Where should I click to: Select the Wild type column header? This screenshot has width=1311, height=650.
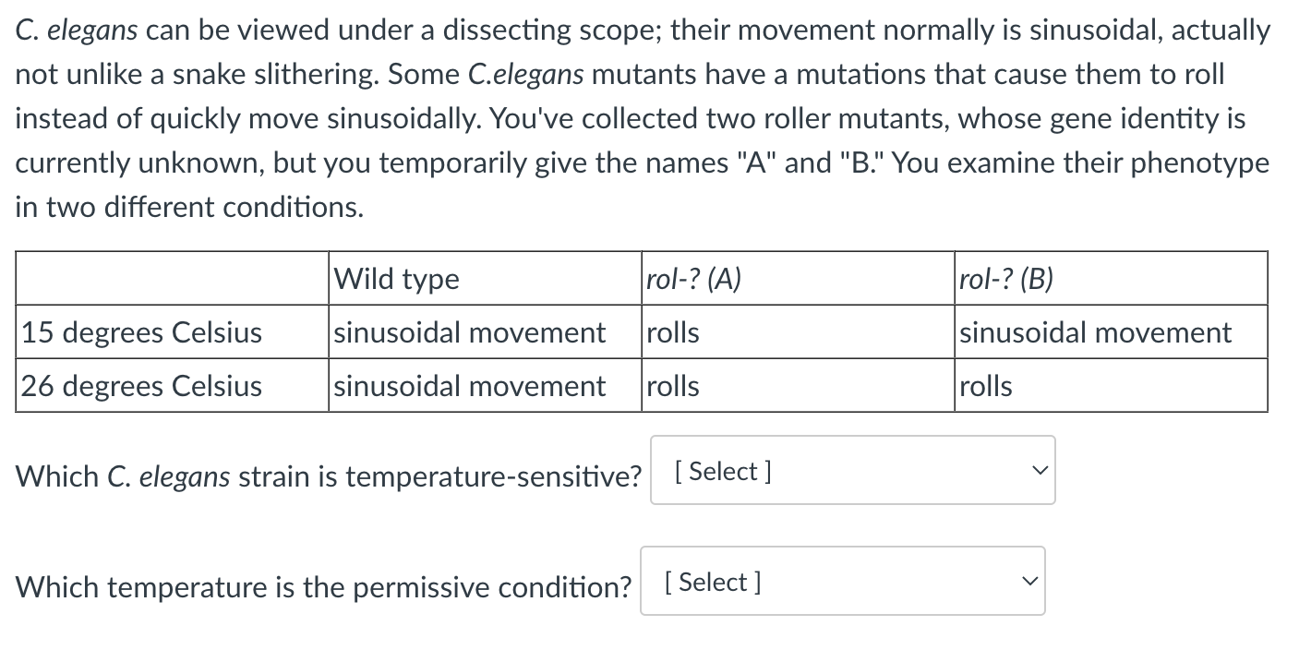[396, 278]
